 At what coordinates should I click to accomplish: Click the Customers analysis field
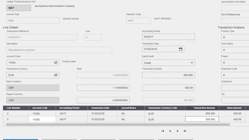pyautogui.click(x=235, y=88)
